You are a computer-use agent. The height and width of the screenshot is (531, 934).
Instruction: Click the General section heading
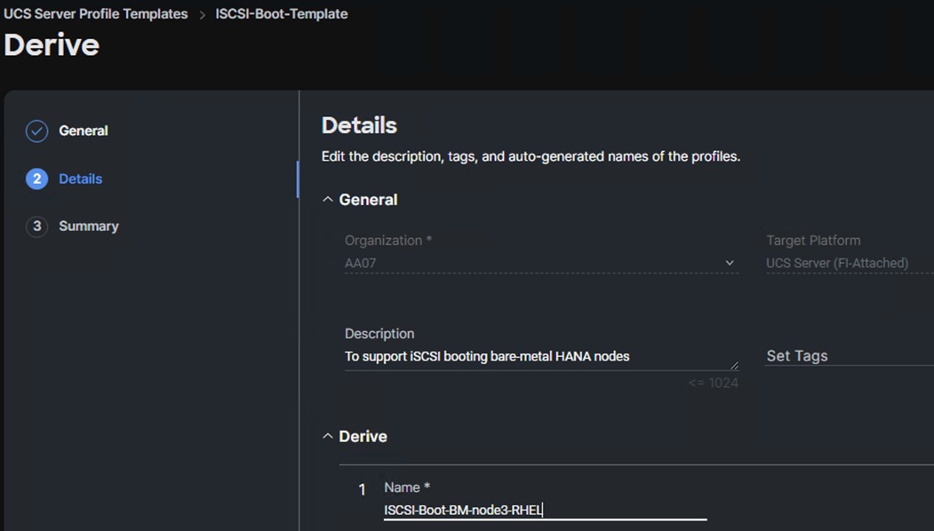(x=368, y=200)
